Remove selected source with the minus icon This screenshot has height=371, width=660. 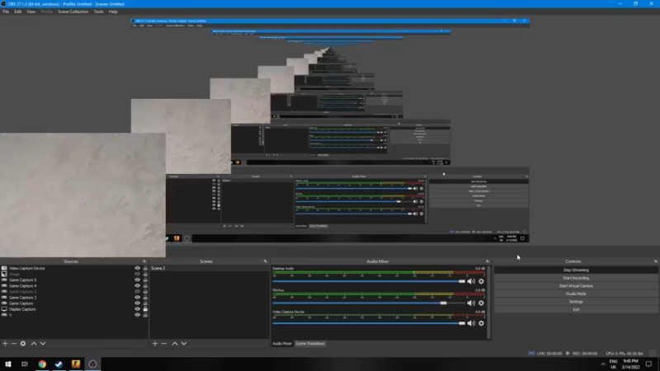coord(14,344)
